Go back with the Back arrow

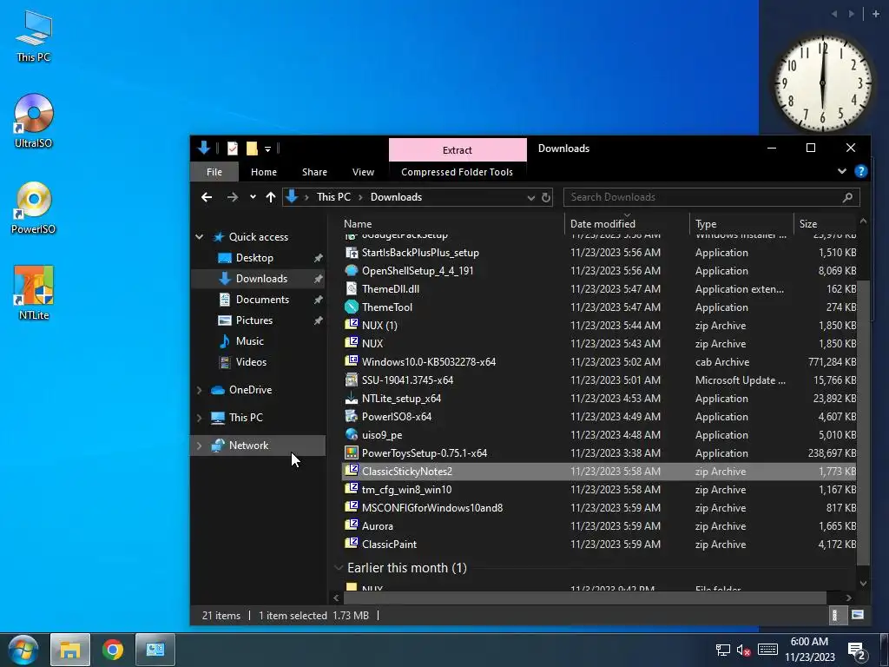point(207,197)
